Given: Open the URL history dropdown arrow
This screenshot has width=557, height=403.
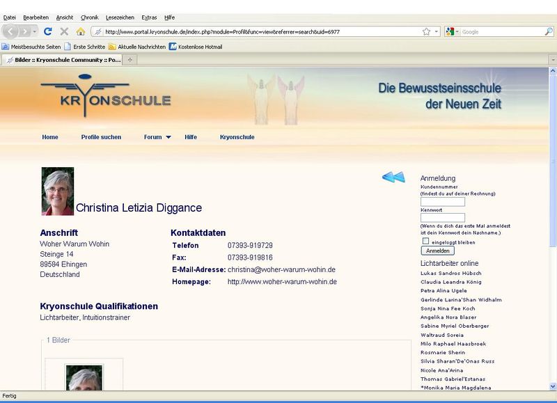Looking at the screenshot, I should pyautogui.click(x=437, y=31).
